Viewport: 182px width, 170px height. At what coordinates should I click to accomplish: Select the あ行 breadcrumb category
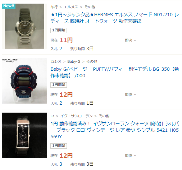tap(54, 7)
